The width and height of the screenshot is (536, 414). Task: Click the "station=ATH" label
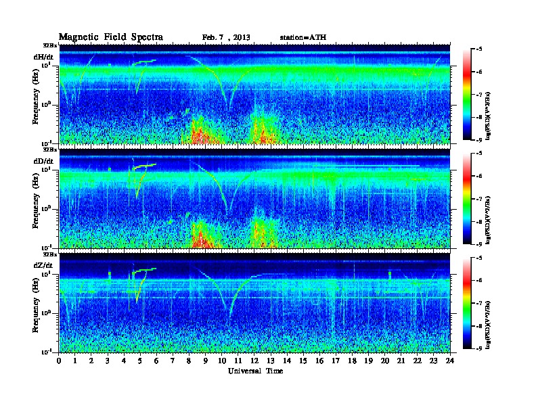pyautogui.click(x=303, y=37)
